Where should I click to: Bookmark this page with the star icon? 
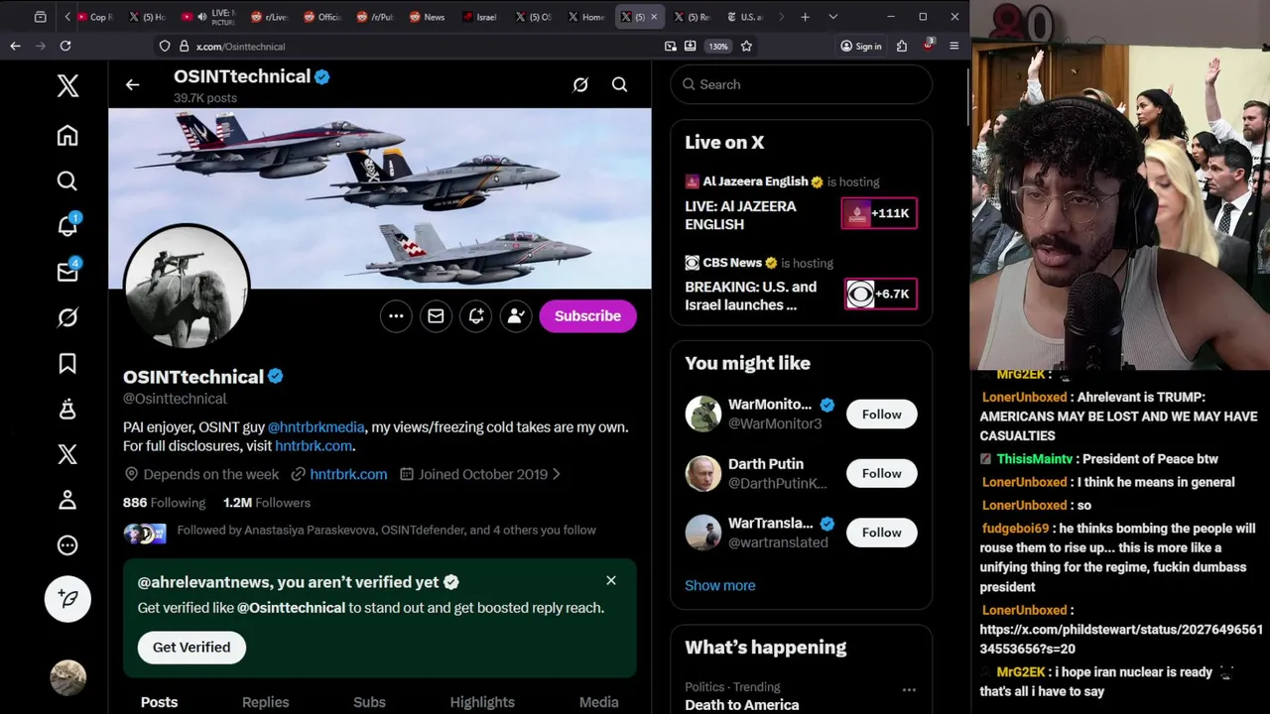click(746, 46)
